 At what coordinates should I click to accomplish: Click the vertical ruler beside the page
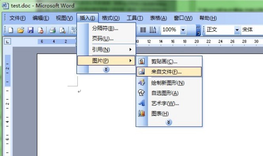(x=8, y=105)
